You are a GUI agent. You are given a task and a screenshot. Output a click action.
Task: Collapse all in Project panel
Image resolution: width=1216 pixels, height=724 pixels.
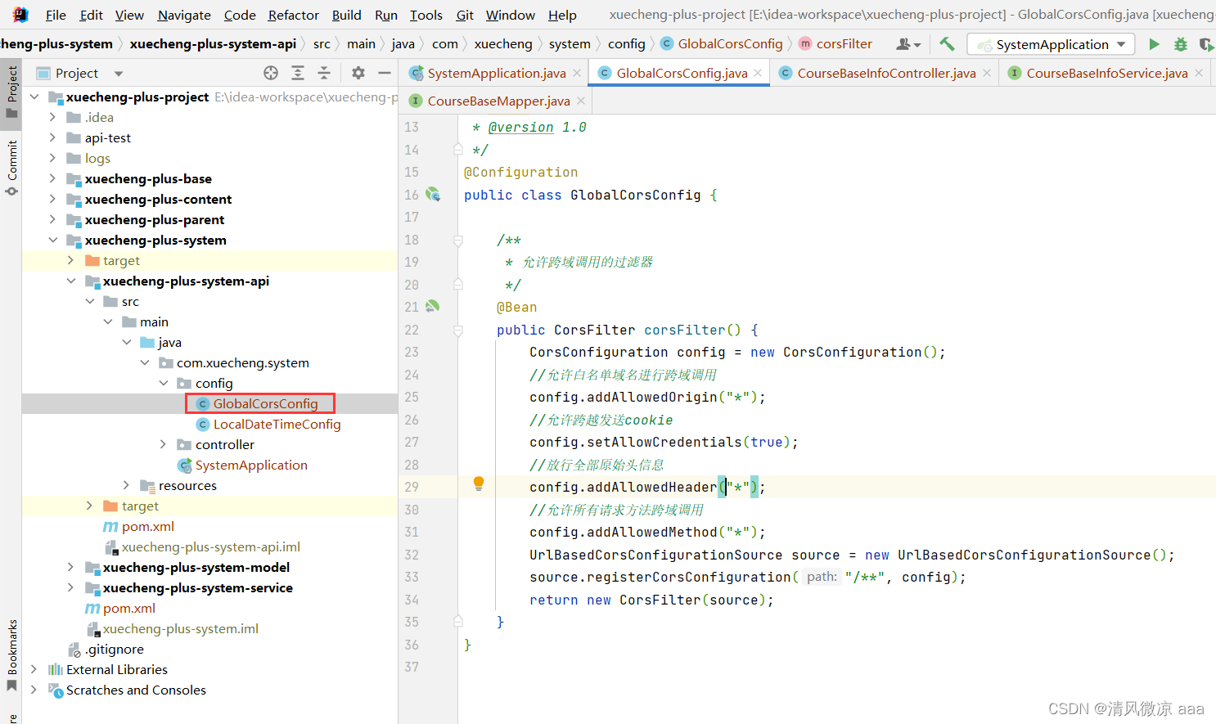pos(324,73)
